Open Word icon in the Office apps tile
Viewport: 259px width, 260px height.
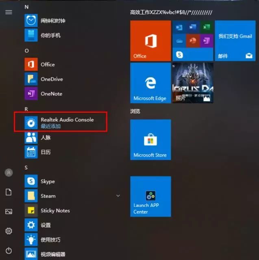point(193,27)
